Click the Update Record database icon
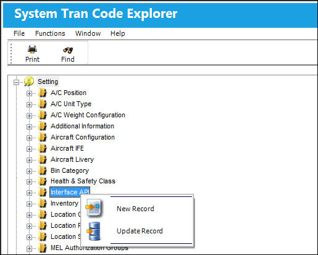This screenshot has height=255, width=318. (94, 232)
